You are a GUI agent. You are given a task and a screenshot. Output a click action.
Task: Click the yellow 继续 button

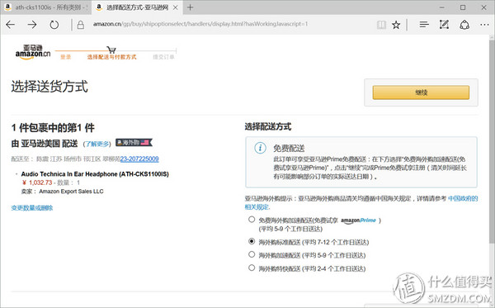click(421, 92)
